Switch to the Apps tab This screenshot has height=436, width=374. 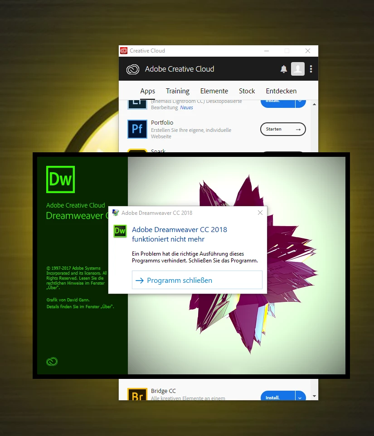click(x=148, y=91)
